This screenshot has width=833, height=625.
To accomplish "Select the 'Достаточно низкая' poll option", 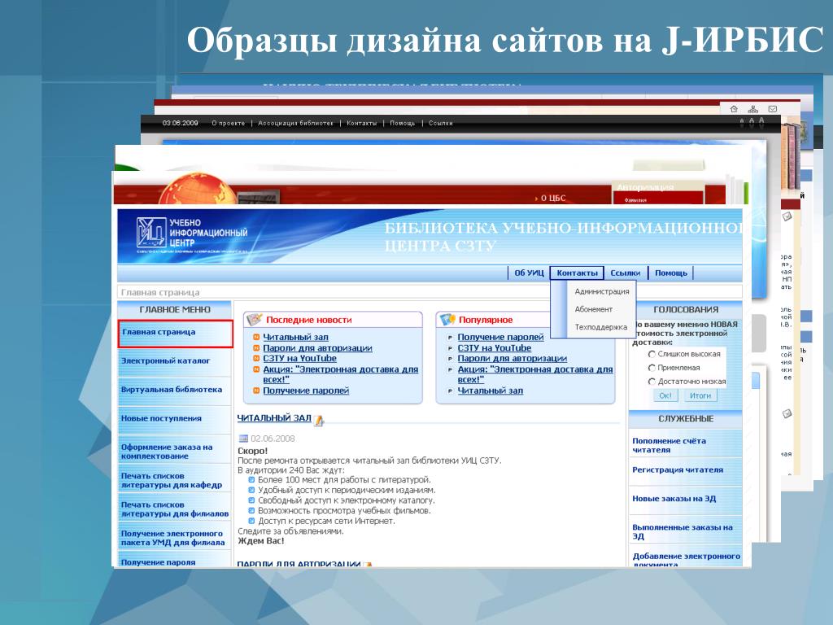I will (652, 382).
